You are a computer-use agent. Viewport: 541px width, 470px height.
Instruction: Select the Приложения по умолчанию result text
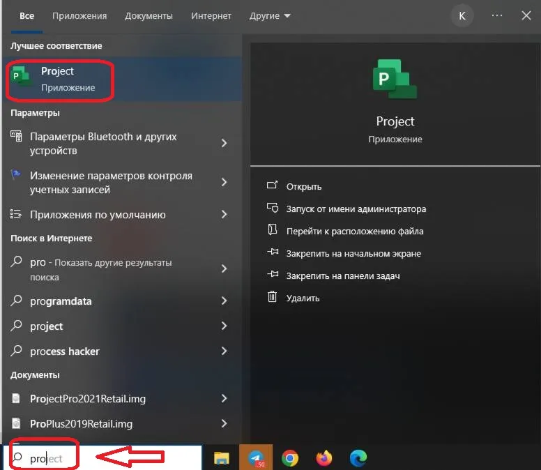coord(98,215)
